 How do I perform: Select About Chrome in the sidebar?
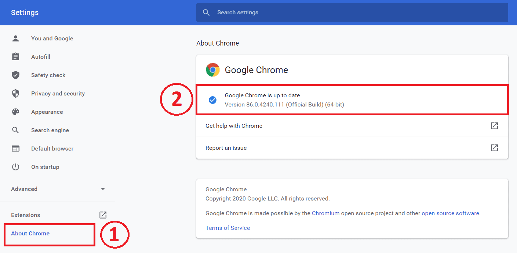click(x=30, y=233)
